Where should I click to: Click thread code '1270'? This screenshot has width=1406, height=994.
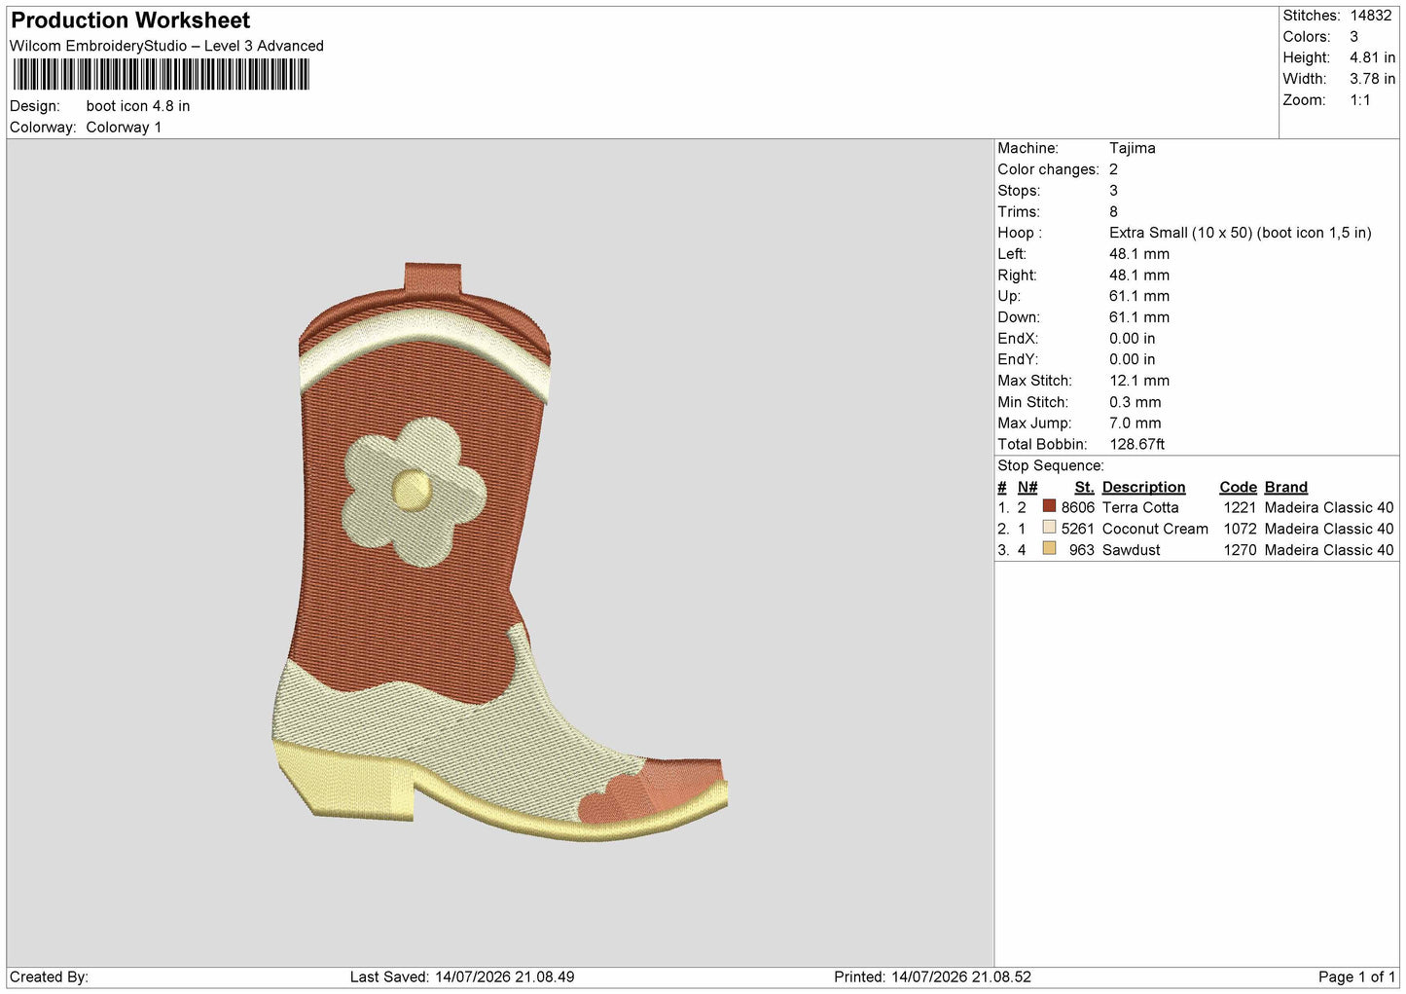tap(1240, 550)
